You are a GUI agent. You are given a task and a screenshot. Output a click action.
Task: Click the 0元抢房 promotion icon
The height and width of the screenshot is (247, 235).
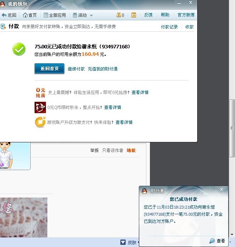40,93
